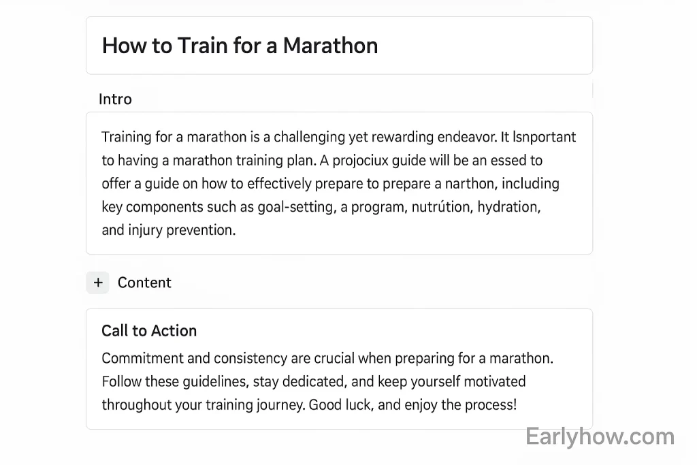
Task: Click the line ending "and injury prevention."
Action: point(168,230)
